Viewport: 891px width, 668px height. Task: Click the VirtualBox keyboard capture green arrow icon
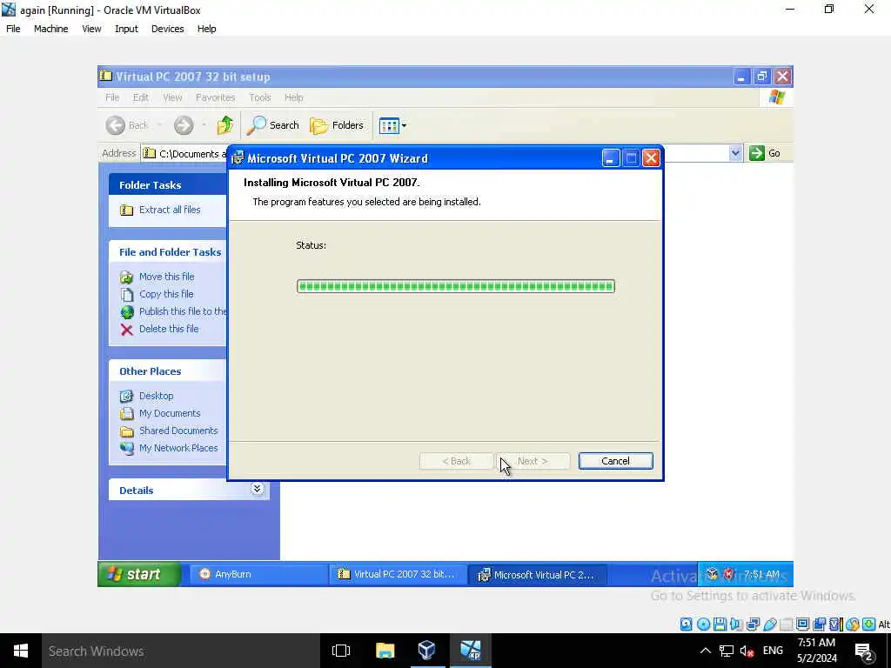868,625
